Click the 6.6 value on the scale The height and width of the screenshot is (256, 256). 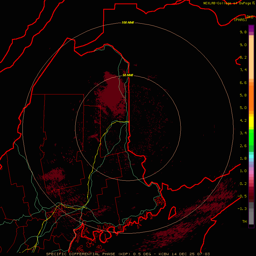pos(243,82)
